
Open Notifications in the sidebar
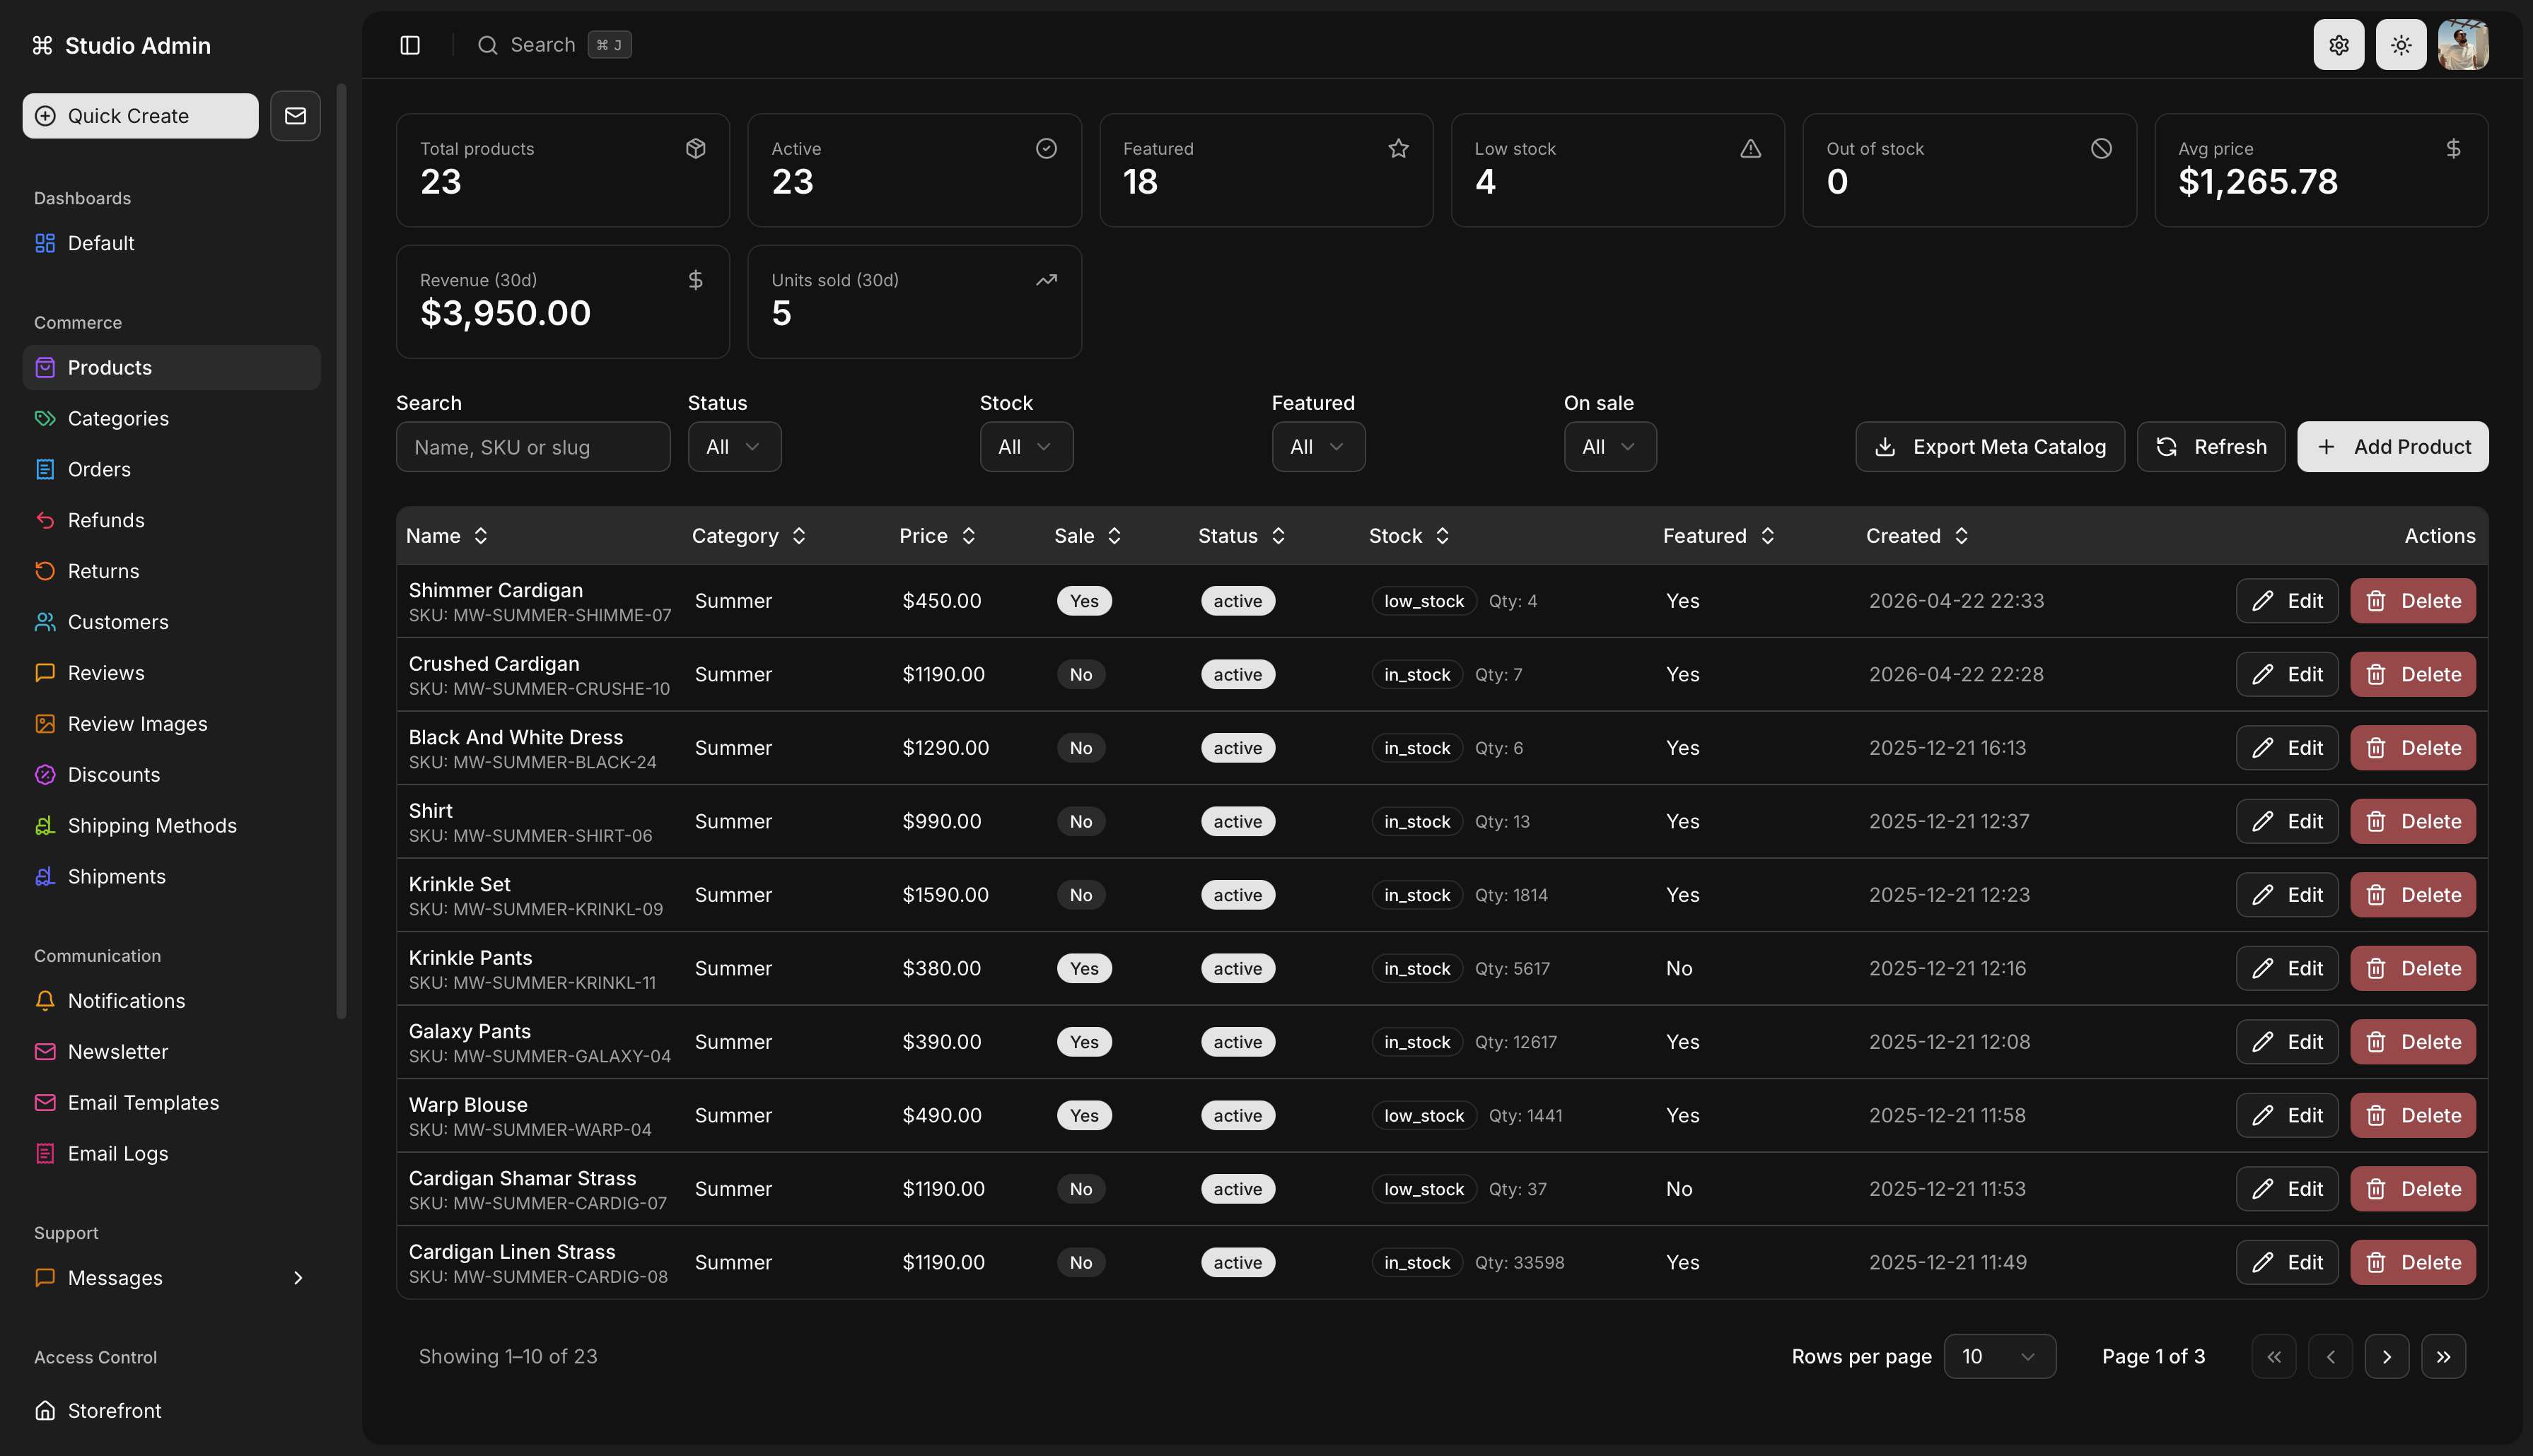[x=171, y=1001]
